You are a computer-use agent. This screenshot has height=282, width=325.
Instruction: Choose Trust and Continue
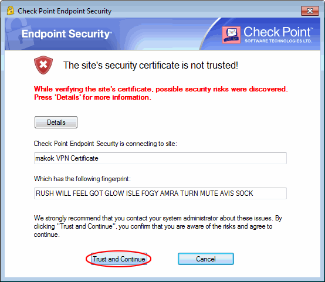(x=119, y=259)
